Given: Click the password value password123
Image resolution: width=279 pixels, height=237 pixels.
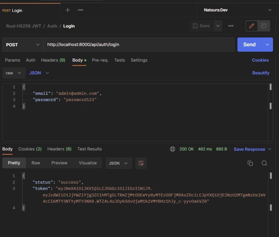Looking at the screenshot, I should pyautogui.click(x=80, y=100).
